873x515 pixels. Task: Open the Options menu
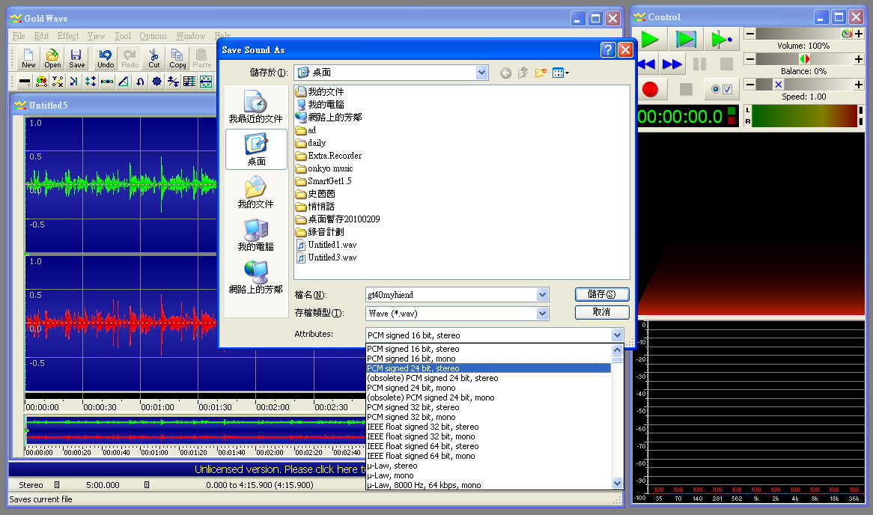[x=153, y=36]
